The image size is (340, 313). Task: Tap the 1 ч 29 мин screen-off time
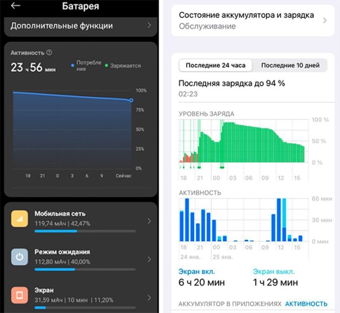pyautogui.click(x=275, y=282)
